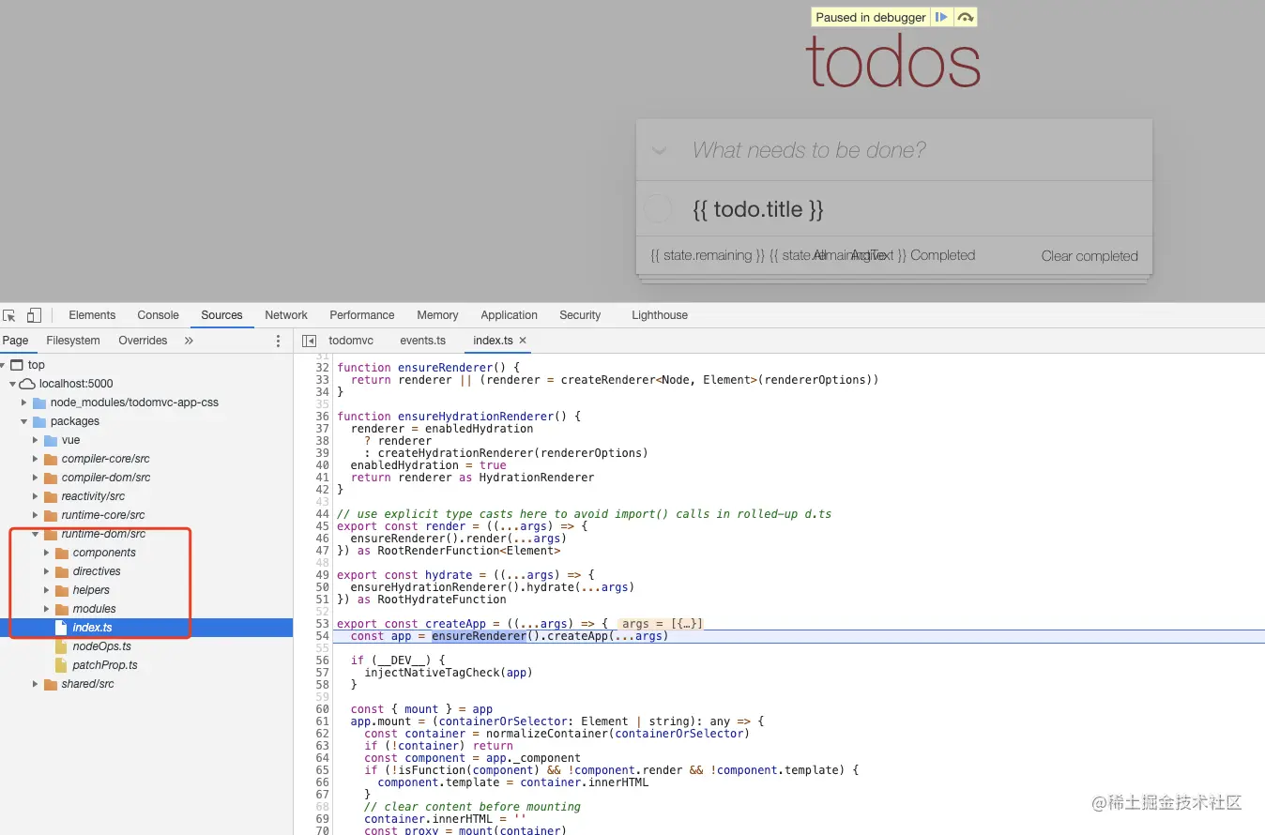1265x835 pixels.
Task: Select the Sources tab
Action: pyautogui.click(x=221, y=315)
